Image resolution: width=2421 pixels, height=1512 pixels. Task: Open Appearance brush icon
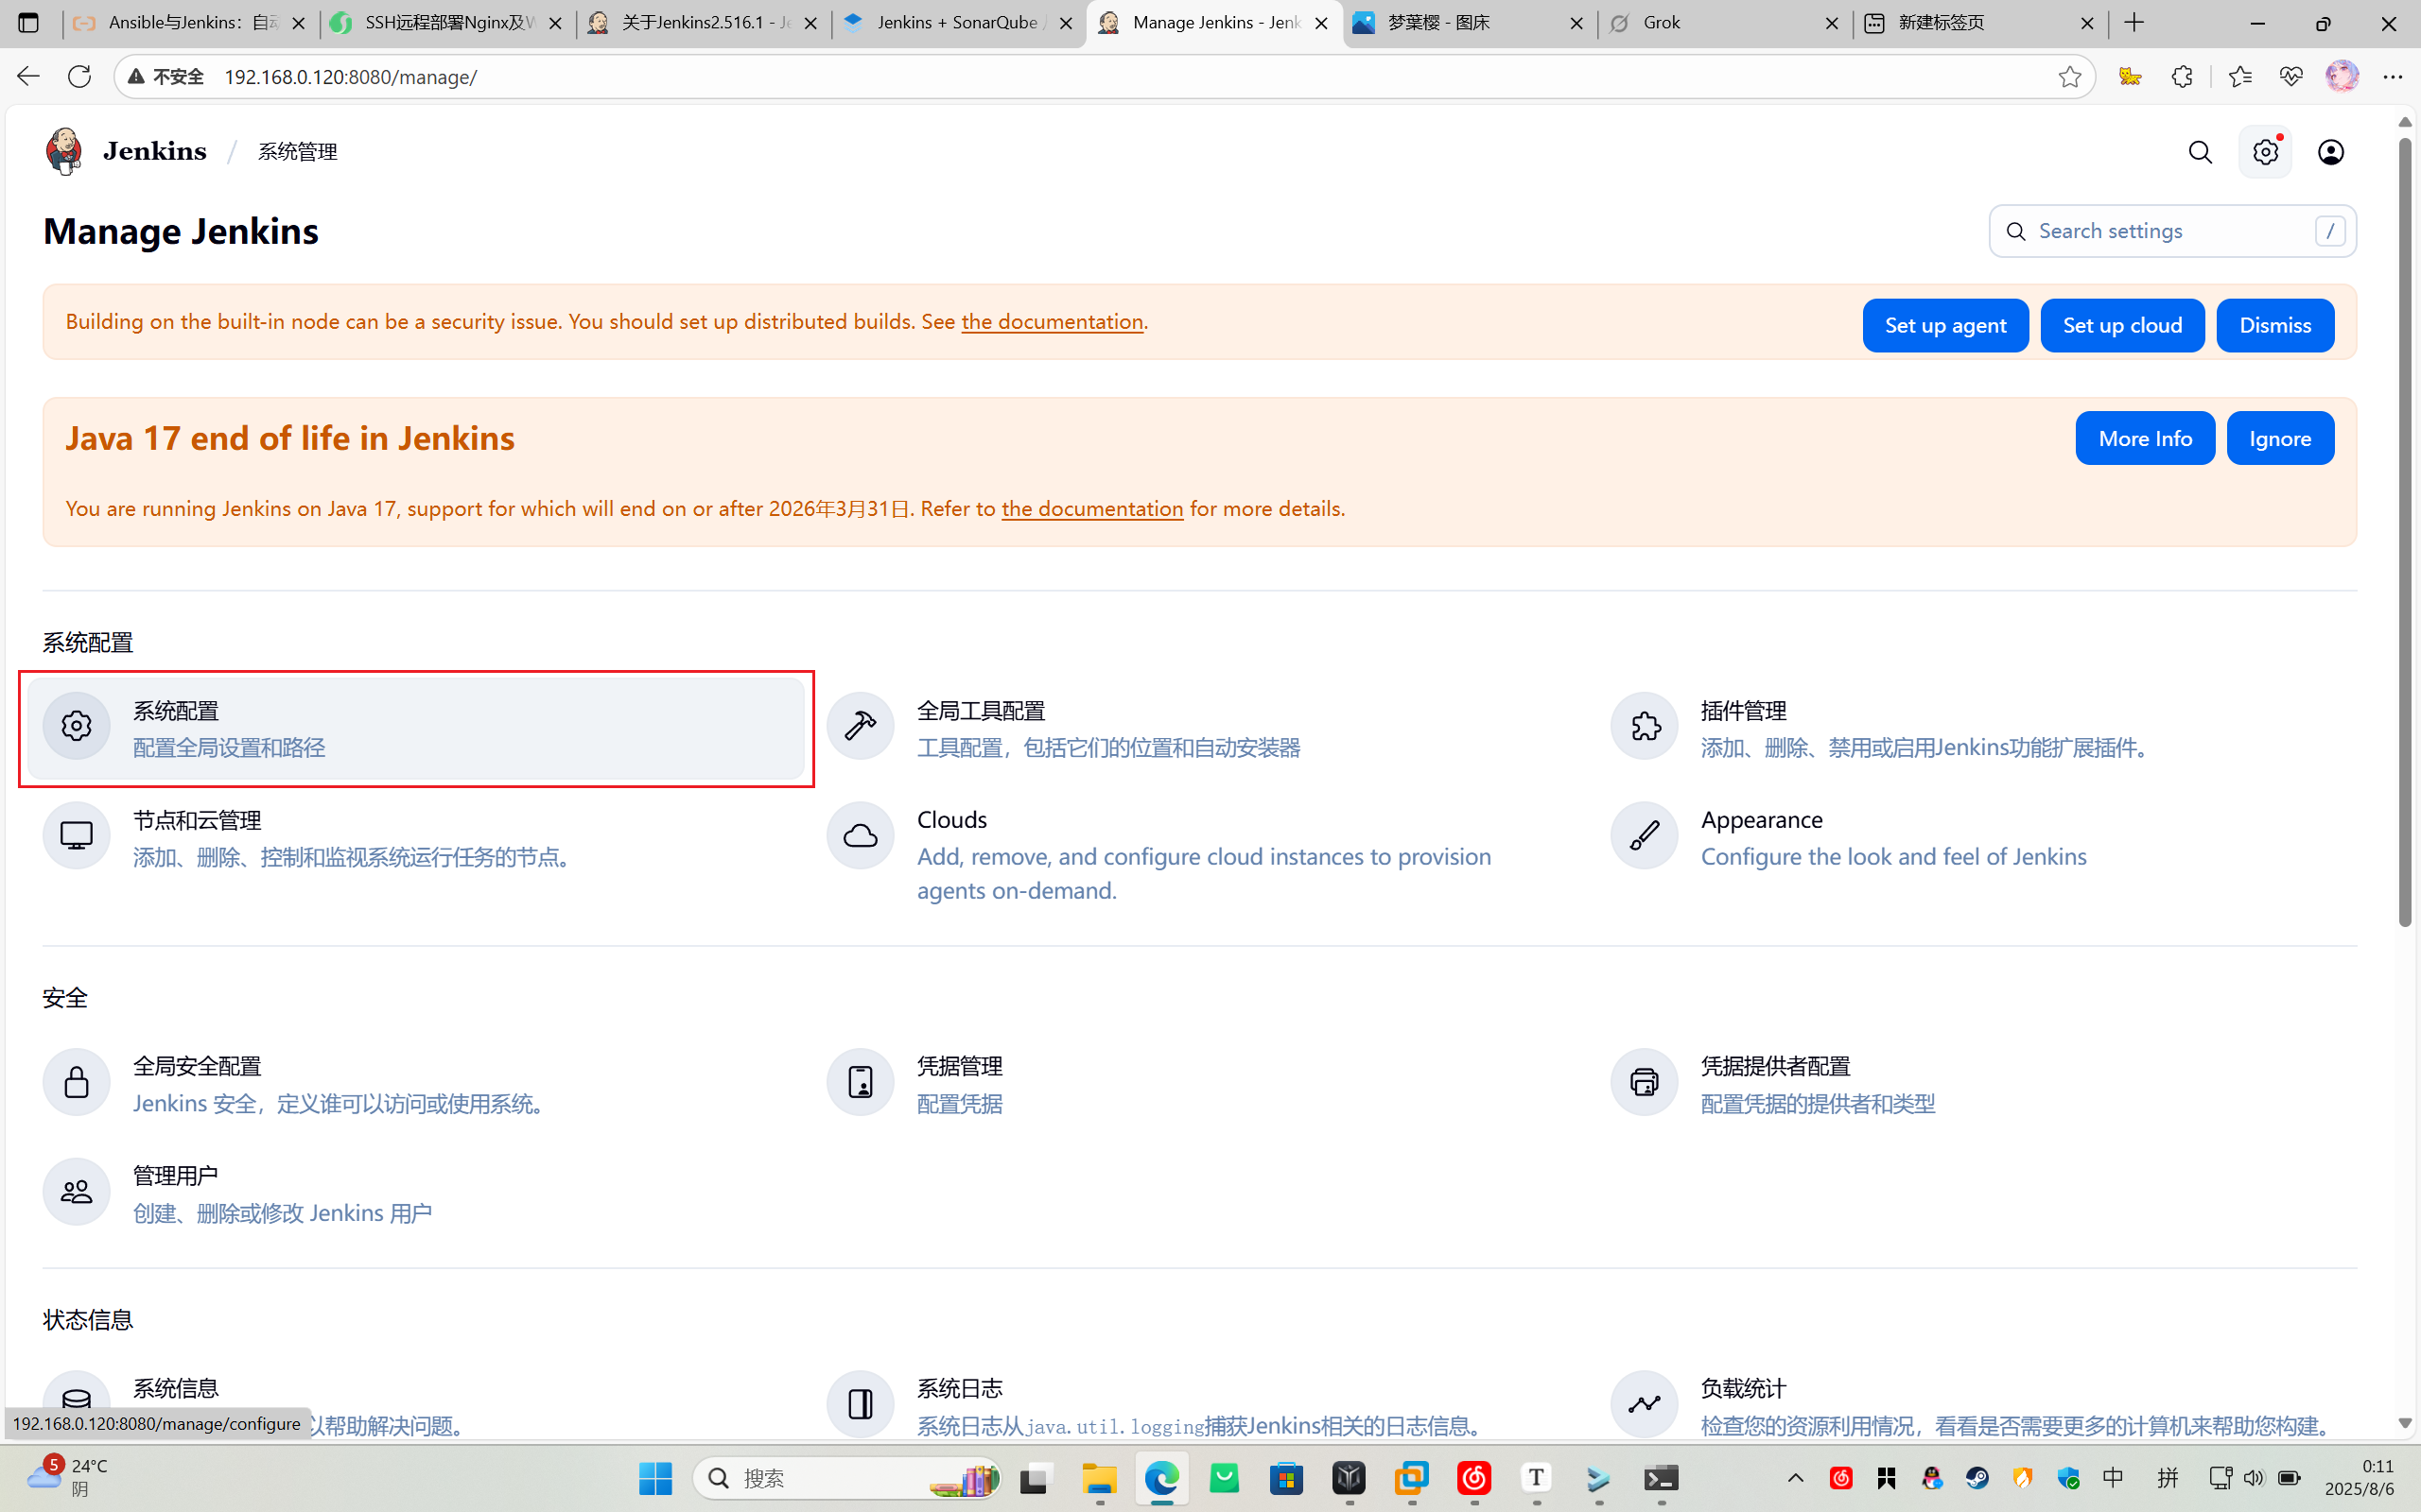[1644, 835]
